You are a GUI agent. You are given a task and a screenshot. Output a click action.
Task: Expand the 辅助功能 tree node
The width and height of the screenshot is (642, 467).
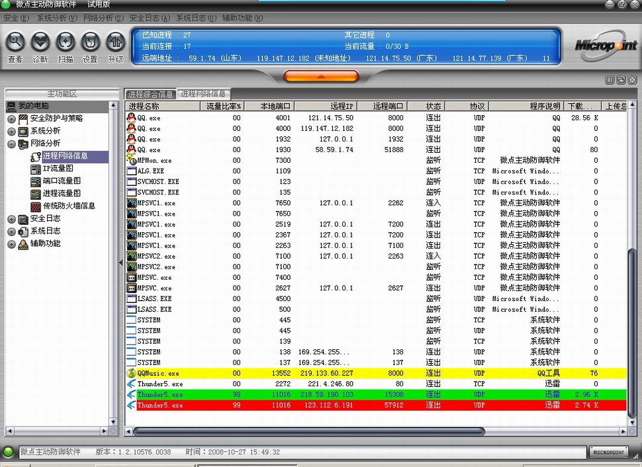(11, 244)
